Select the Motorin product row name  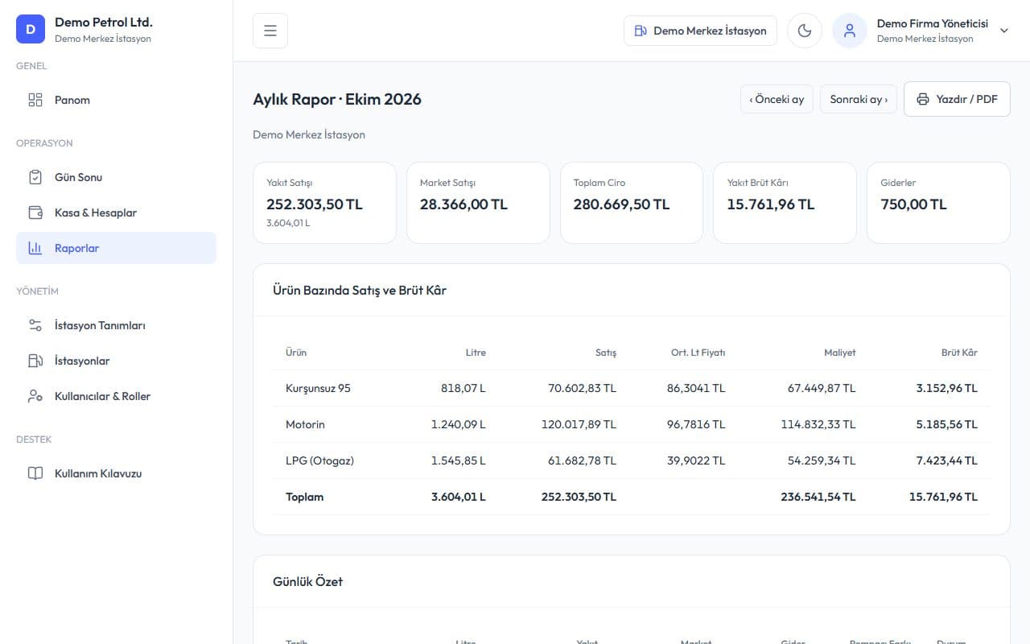pyautogui.click(x=305, y=424)
